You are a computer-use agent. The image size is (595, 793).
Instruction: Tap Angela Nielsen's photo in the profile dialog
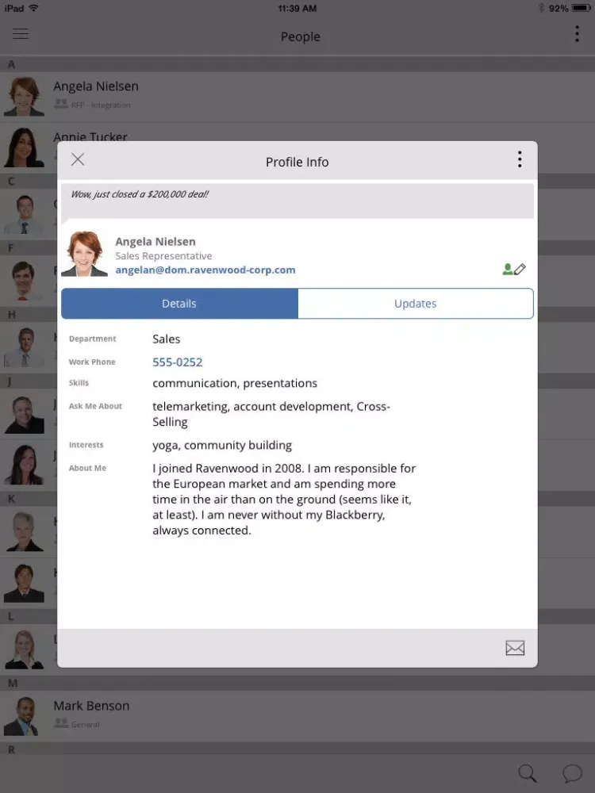coord(84,254)
